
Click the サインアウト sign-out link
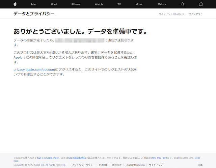pos(195,14)
